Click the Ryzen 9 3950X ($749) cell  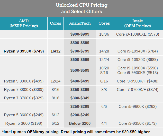point(24,51)
